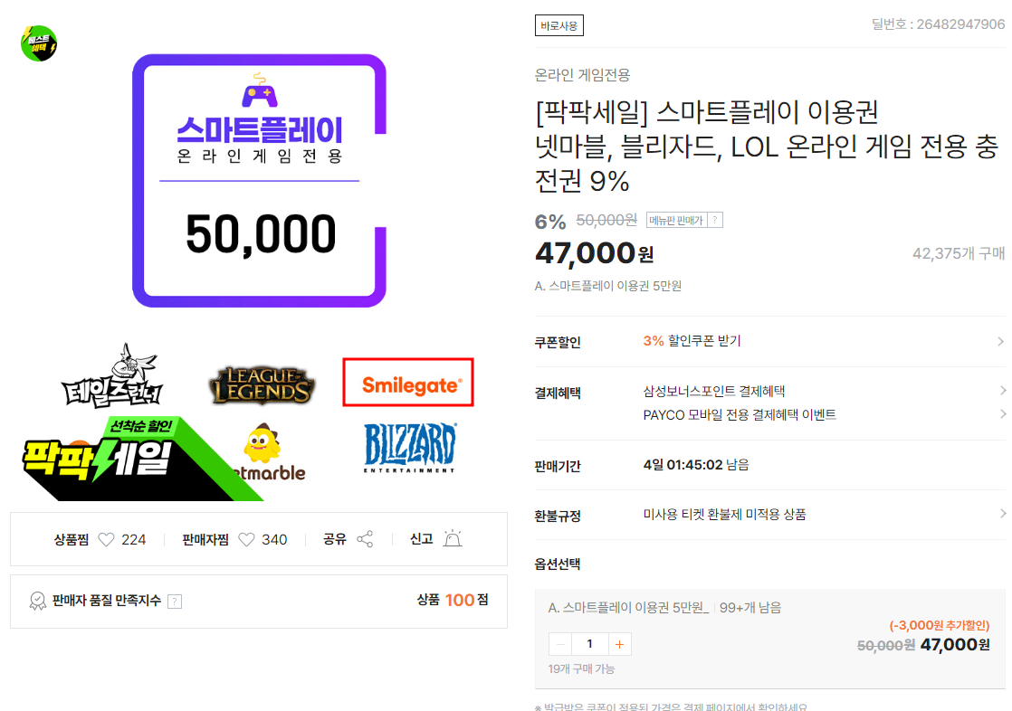Click the 6% discount rate text
The width and height of the screenshot is (1012, 711).
tap(549, 222)
